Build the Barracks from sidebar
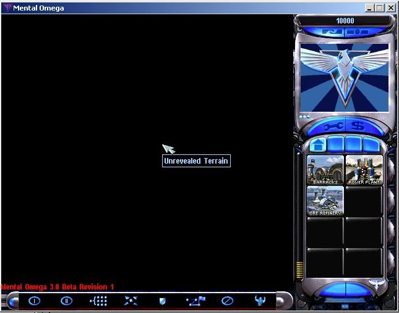The height and width of the screenshot is (313, 399). tap(325, 170)
